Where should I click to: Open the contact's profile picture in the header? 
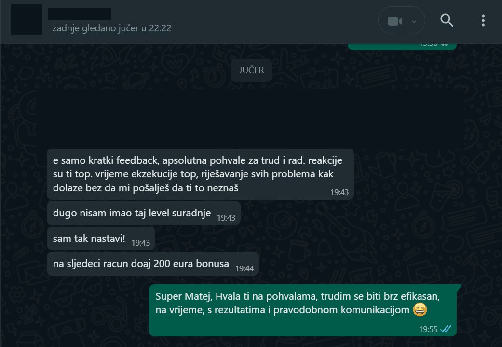click(27, 20)
